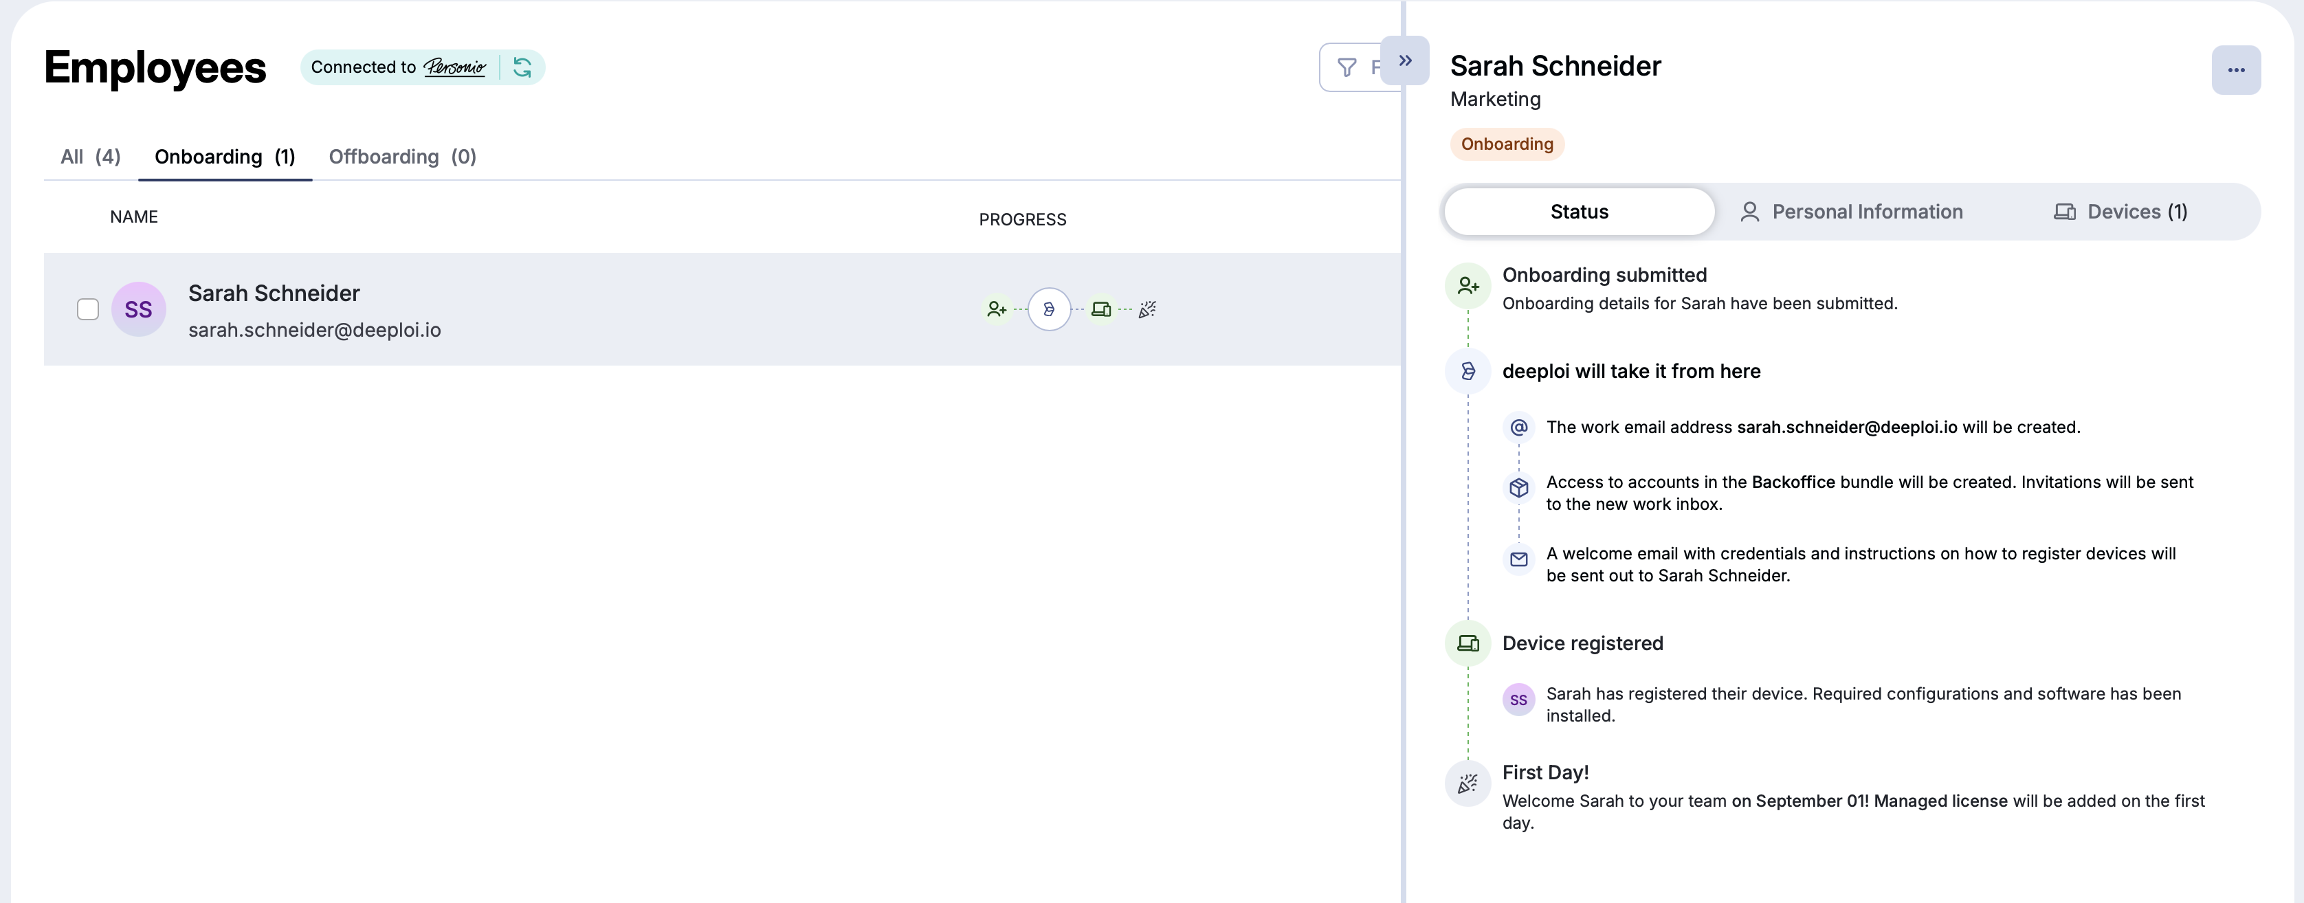Select the Onboarding (1) tab
Screen dimensions: 2304x903
click(225, 157)
